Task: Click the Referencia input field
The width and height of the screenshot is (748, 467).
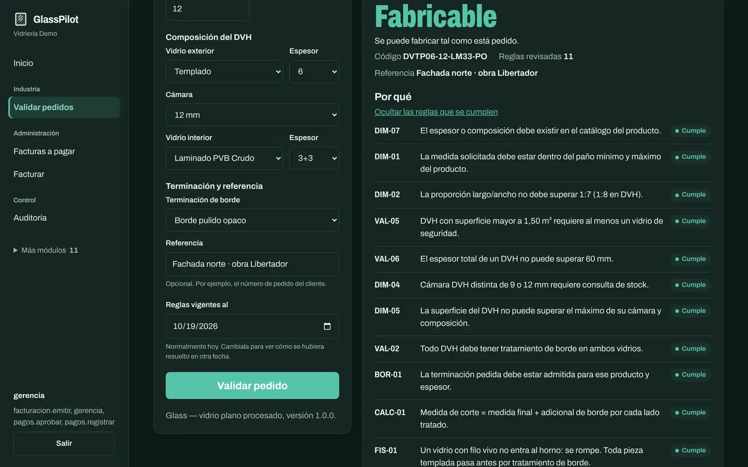Action: pos(252,264)
